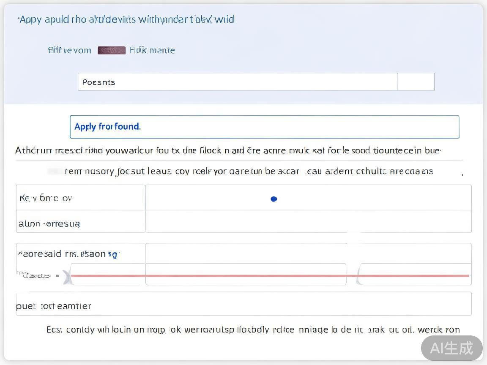Click the small box right of Poesnts
This screenshot has width=487, height=365.
point(416,82)
